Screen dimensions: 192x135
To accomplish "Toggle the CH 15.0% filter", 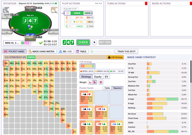I will [117, 71].
